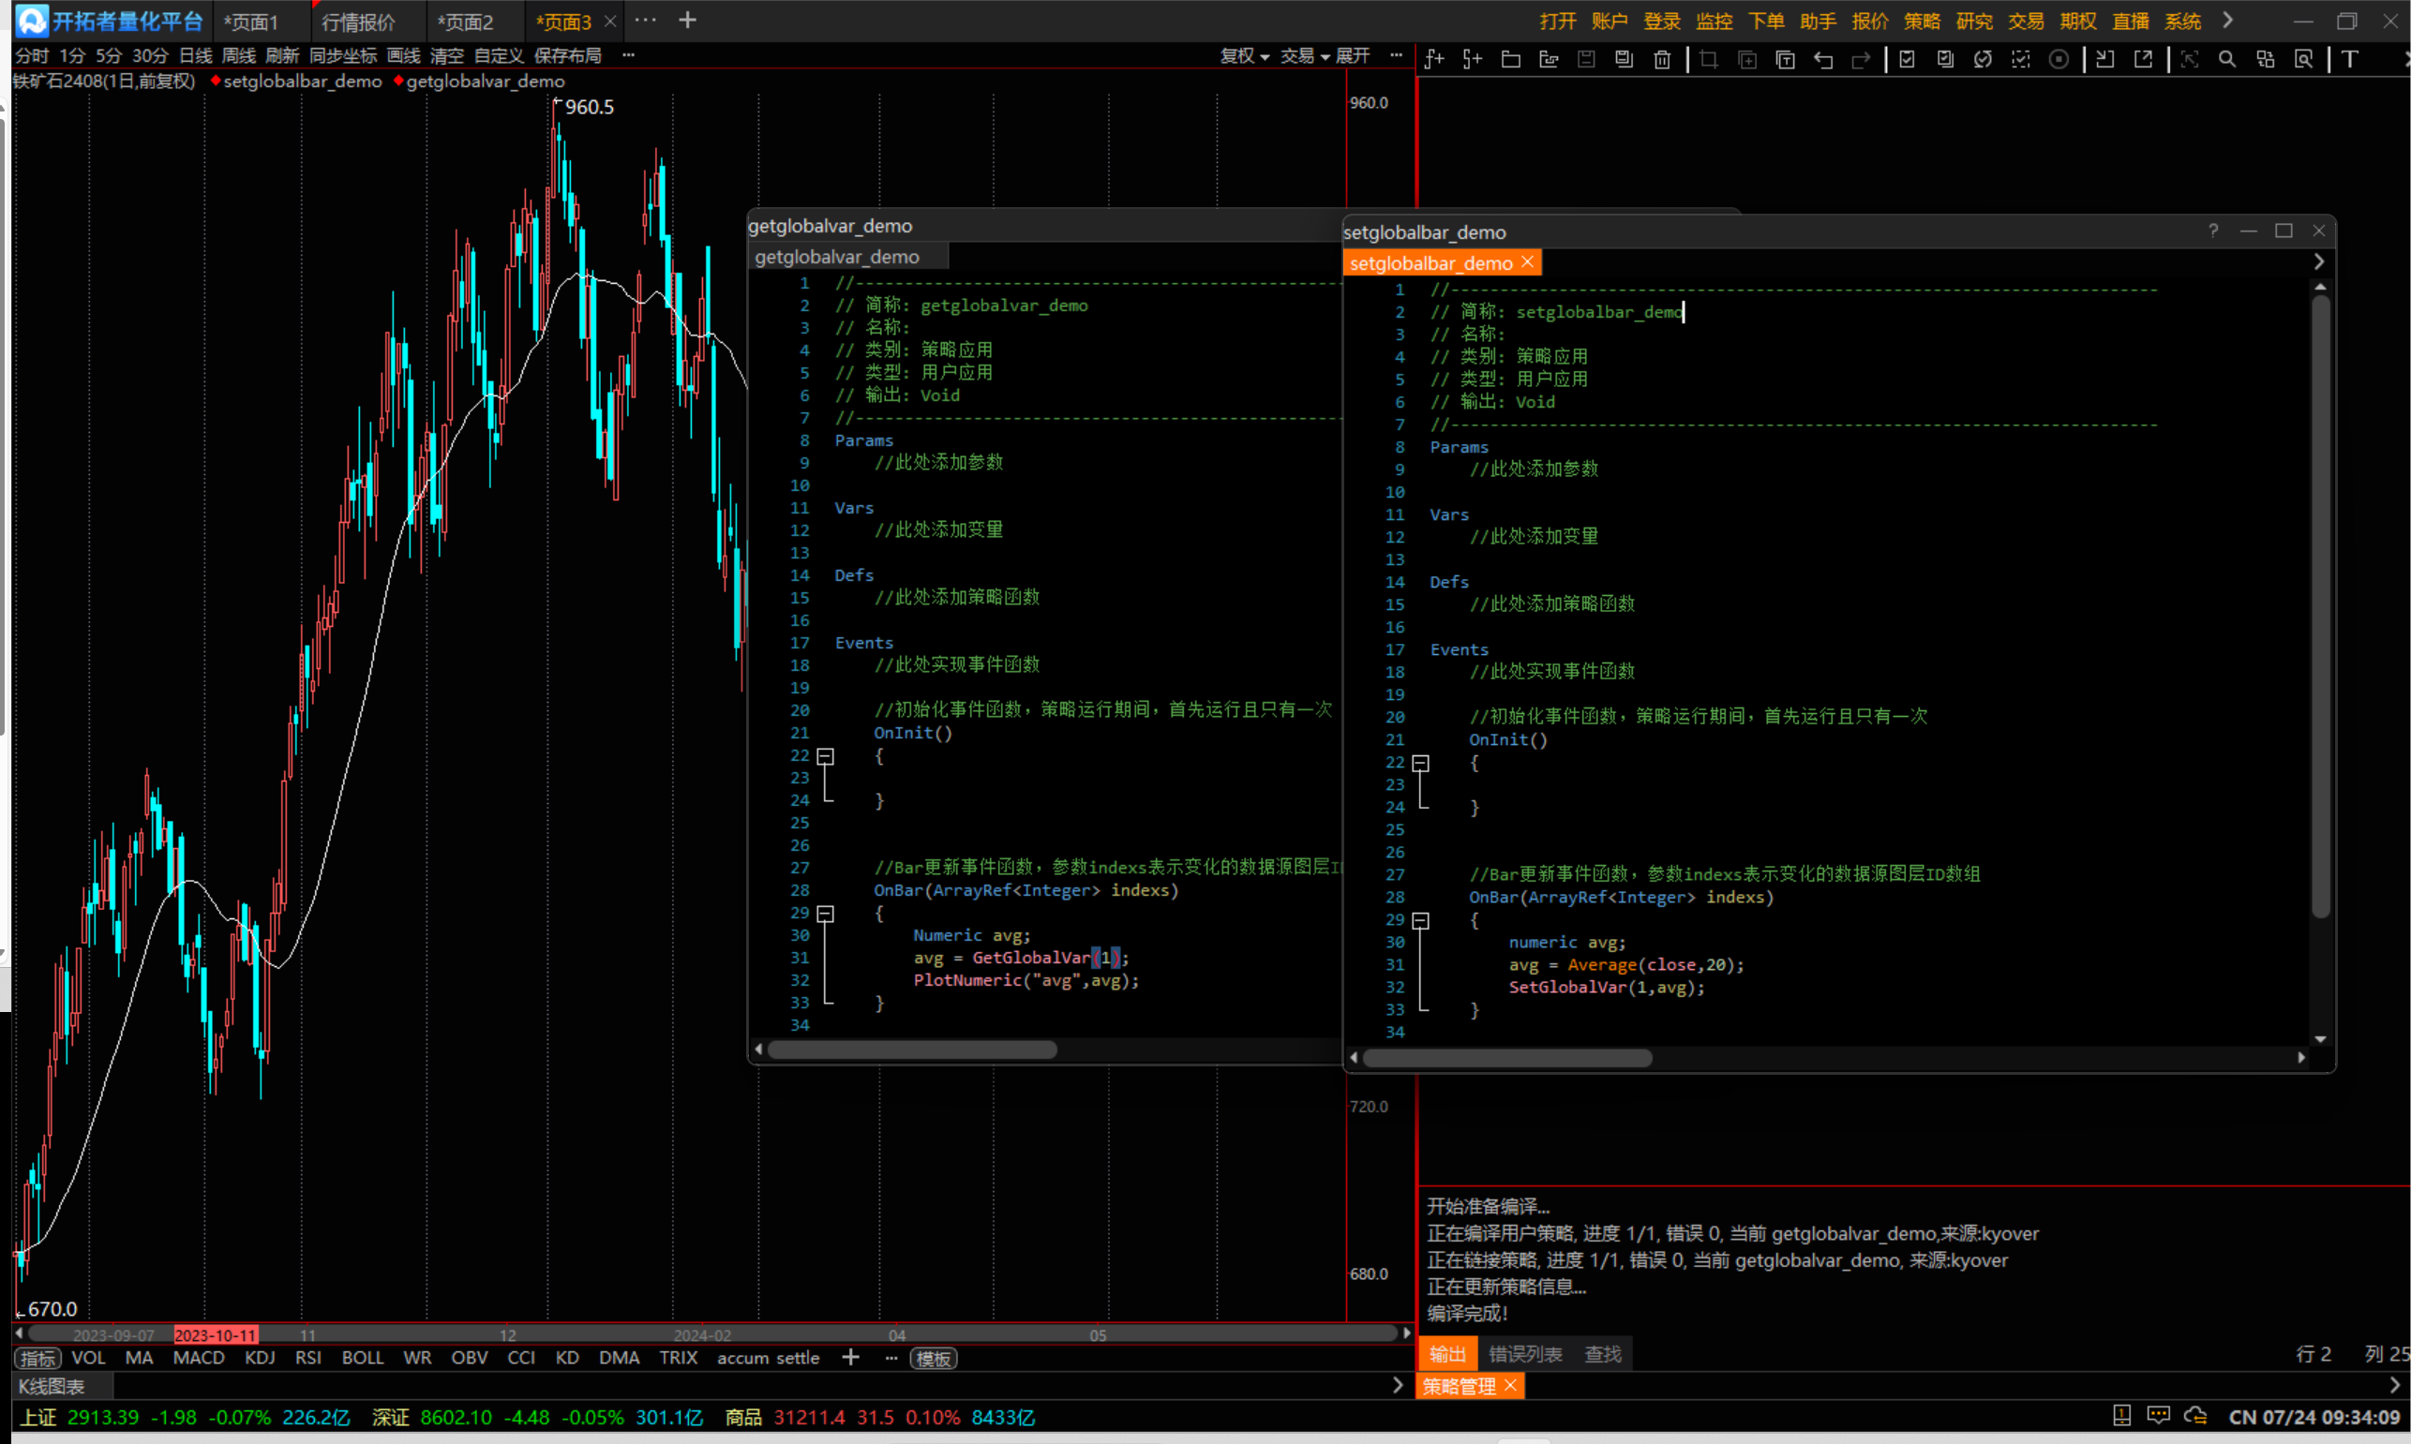Click the dashed-box checkmark icon

pos(2021,59)
